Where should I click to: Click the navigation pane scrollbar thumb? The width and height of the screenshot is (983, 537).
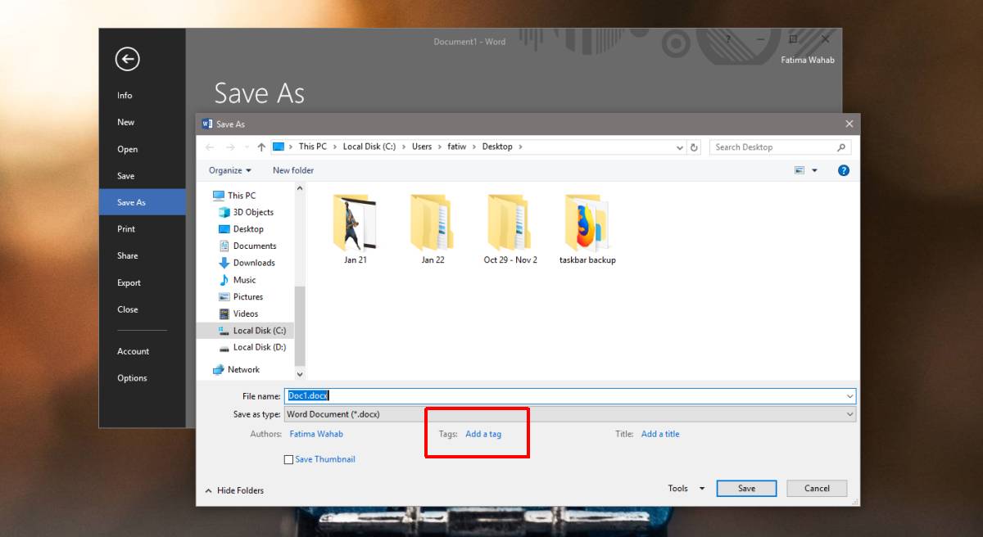(x=300, y=325)
